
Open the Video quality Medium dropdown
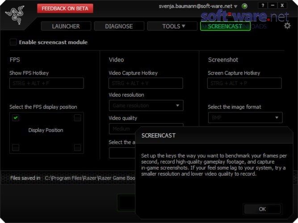122,129
